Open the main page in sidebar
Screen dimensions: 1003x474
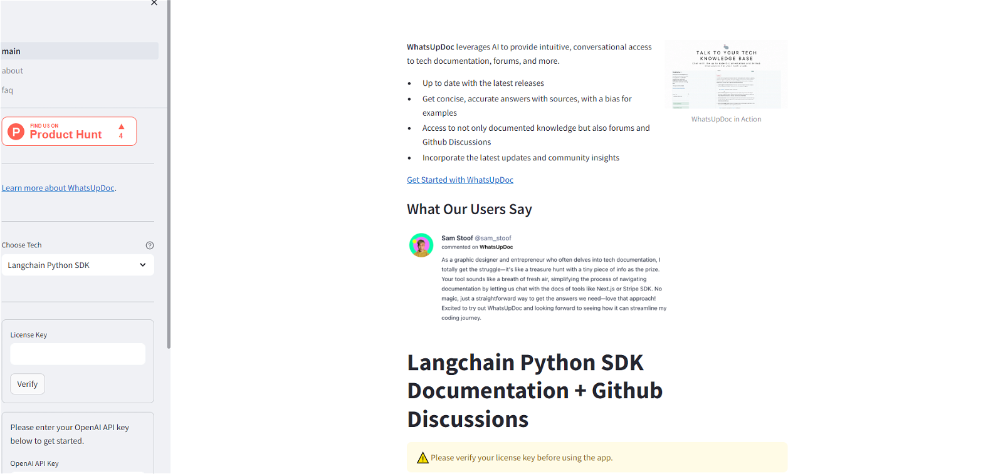pyautogui.click(x=80, y=51)
